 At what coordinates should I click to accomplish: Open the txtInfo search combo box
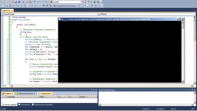tap(81, 2)
